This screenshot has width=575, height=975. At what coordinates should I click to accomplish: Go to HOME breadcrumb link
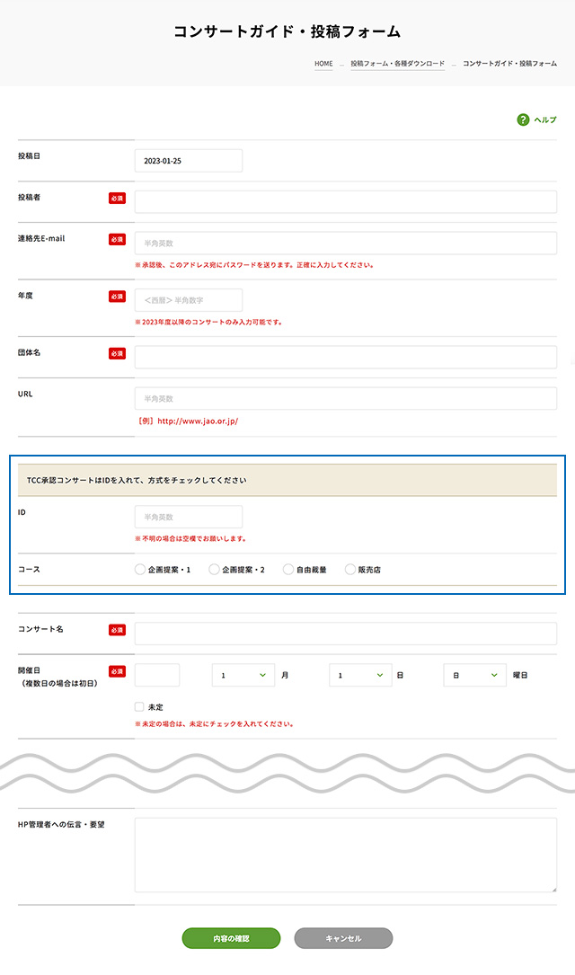[x=323, y=65]
